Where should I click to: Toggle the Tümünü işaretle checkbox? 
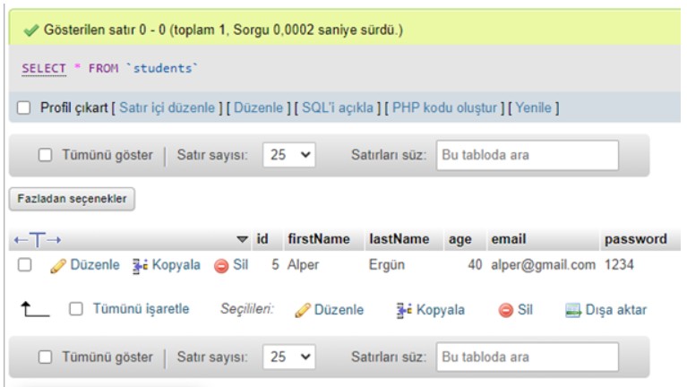point(76,310)
